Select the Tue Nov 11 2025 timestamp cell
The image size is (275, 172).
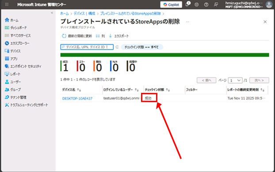tap(246, 98)
